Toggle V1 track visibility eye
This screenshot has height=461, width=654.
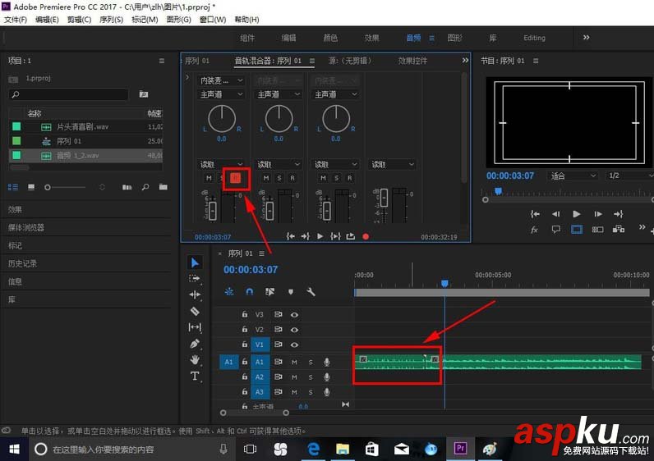tap(294, 345)
